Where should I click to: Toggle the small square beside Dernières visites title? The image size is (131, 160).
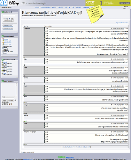pyautogui.click(x=15, y=60)
